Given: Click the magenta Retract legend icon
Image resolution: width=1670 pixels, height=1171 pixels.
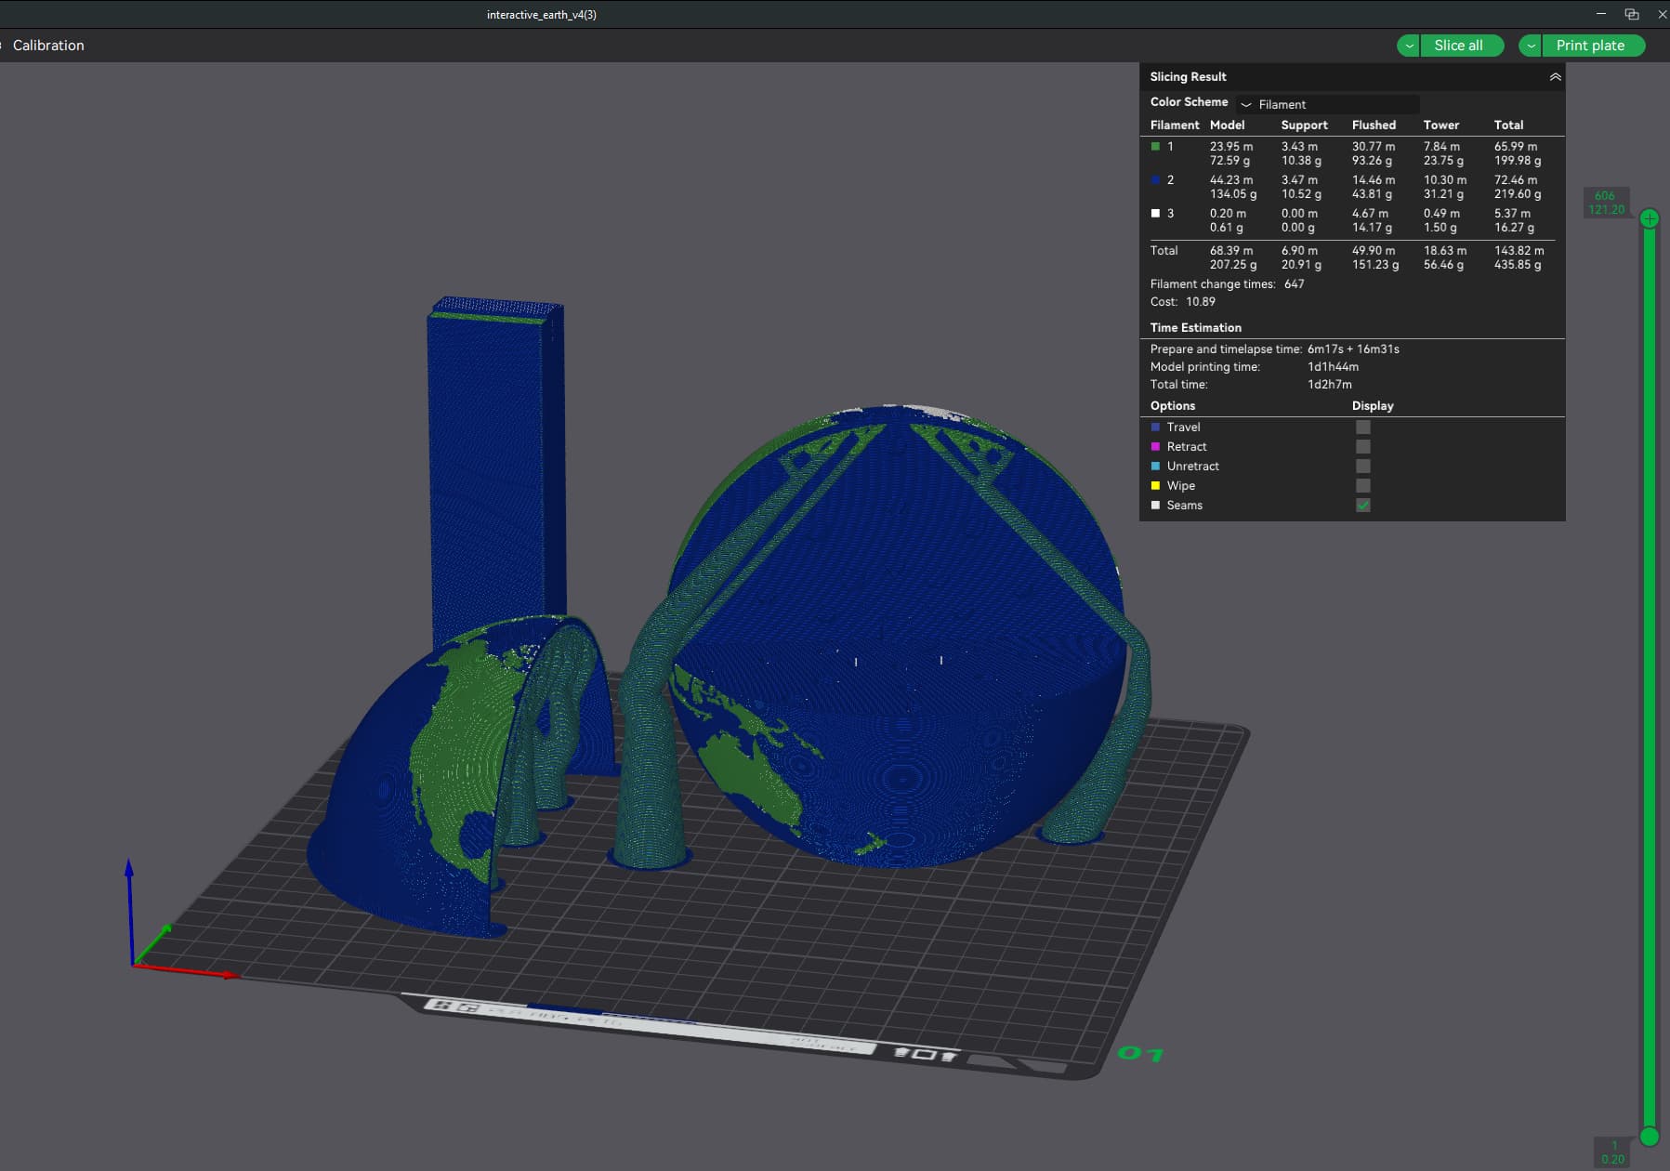Looking at the screenshot, I should [x=1155, y=447].
